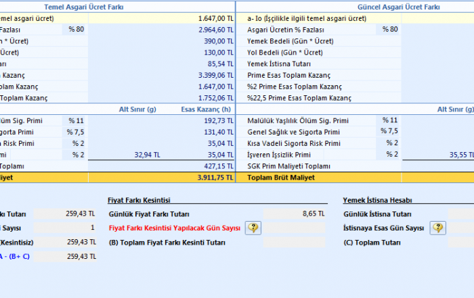The image size is (474, 298).
Task: Click the % 80 field in Güncel section
Action: click(x=389, y=30)
